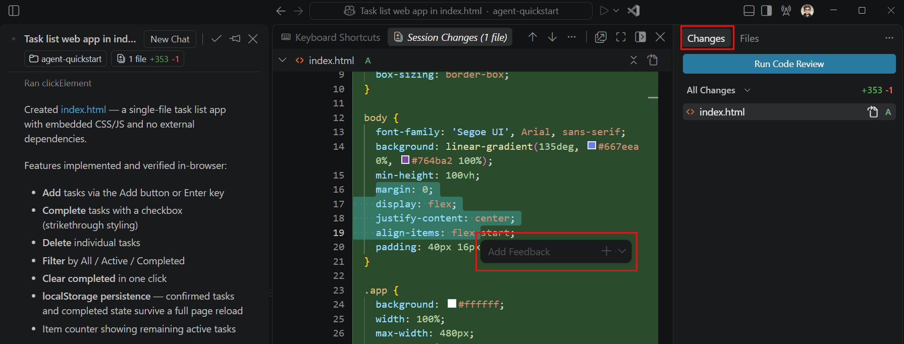Screen dimensions: 904x344
Task: Open the editor more actions ellipsis
Action: (x=571, y=37)
